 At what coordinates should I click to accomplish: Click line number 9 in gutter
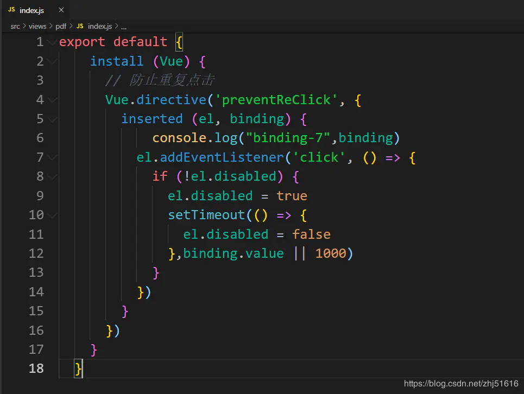(40, 196)
